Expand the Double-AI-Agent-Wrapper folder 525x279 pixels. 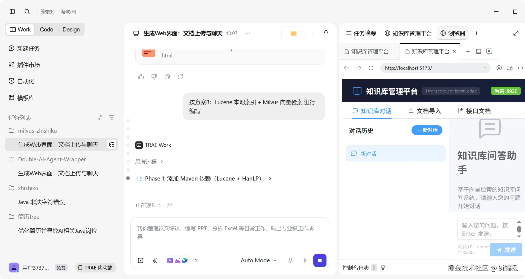(47, 159)
